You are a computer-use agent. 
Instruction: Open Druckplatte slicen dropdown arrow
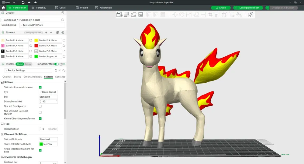tap(235, 8)
